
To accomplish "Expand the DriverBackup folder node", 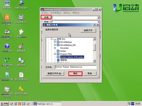I will click(55, 42).
